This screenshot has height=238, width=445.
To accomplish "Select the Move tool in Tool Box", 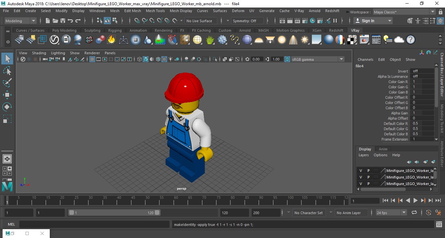I will coord(7,95).
